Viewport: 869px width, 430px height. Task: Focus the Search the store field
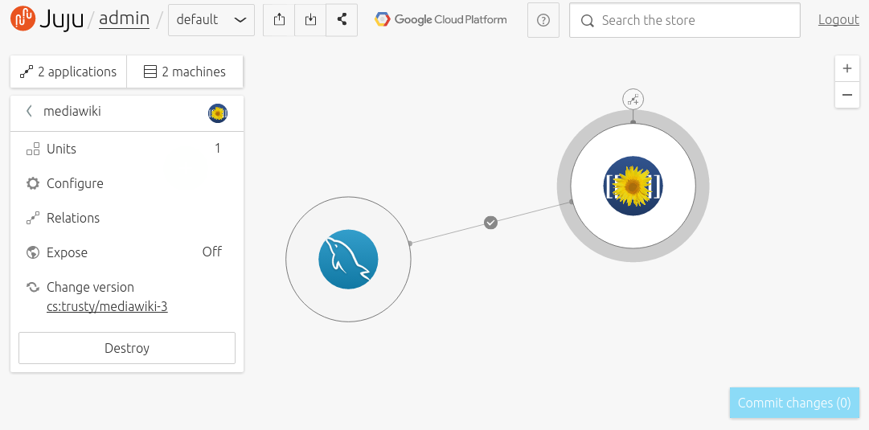click(x=684, y=21)
